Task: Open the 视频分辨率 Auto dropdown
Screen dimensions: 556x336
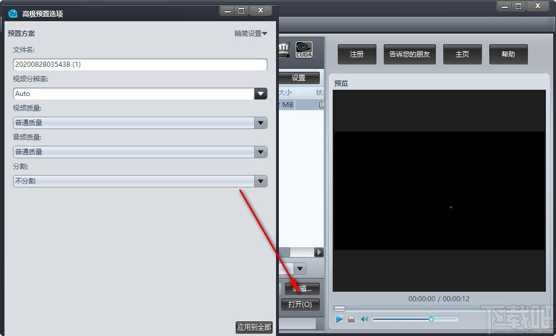Action: pyautogui.click(x=261, y=94)
